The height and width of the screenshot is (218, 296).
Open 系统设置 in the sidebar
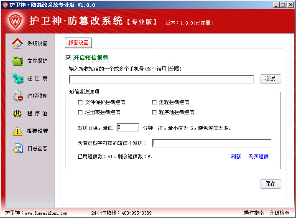[x=37, y=43]
